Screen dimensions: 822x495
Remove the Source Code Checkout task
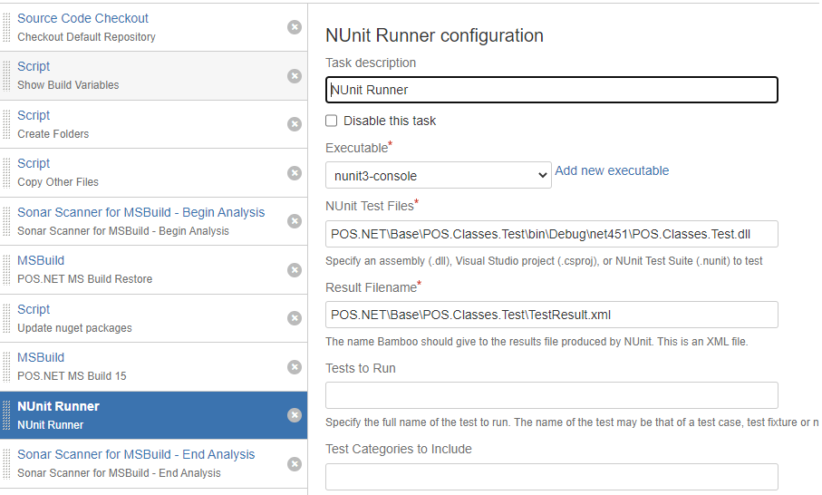295,27
